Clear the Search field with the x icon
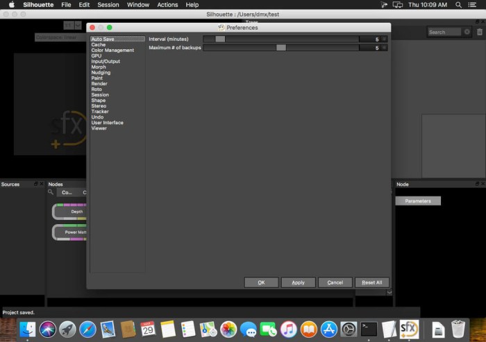This screenshot has width=486, height=342. pos(467,32)
